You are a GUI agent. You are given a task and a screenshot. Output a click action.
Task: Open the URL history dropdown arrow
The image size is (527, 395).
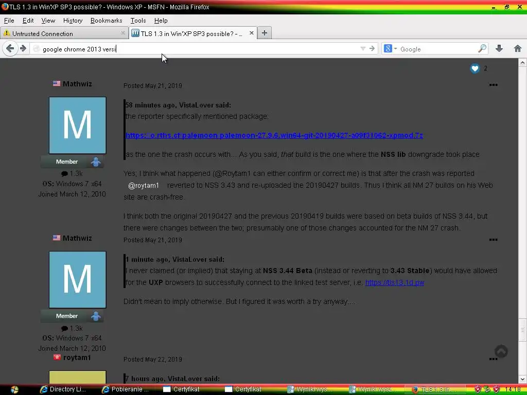(x=363, y=49)
